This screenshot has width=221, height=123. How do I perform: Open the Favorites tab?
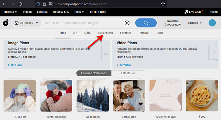pos(126,33)
